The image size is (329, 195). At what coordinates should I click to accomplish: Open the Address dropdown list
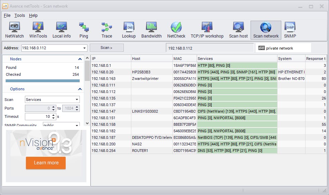[84, 48]
